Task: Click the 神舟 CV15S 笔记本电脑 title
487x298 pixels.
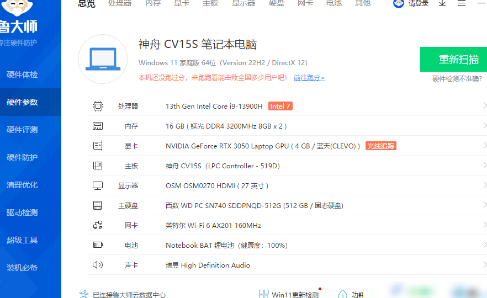Action: (x=198, y=44)
